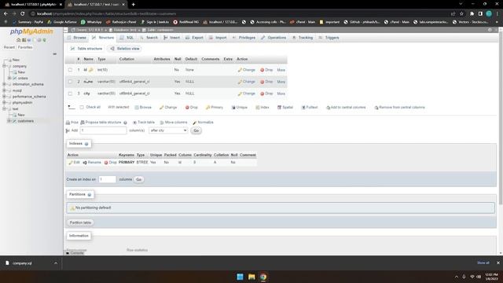Click Drop for the id column
Screen dimensions: 503x283
[x=266, y=70]
